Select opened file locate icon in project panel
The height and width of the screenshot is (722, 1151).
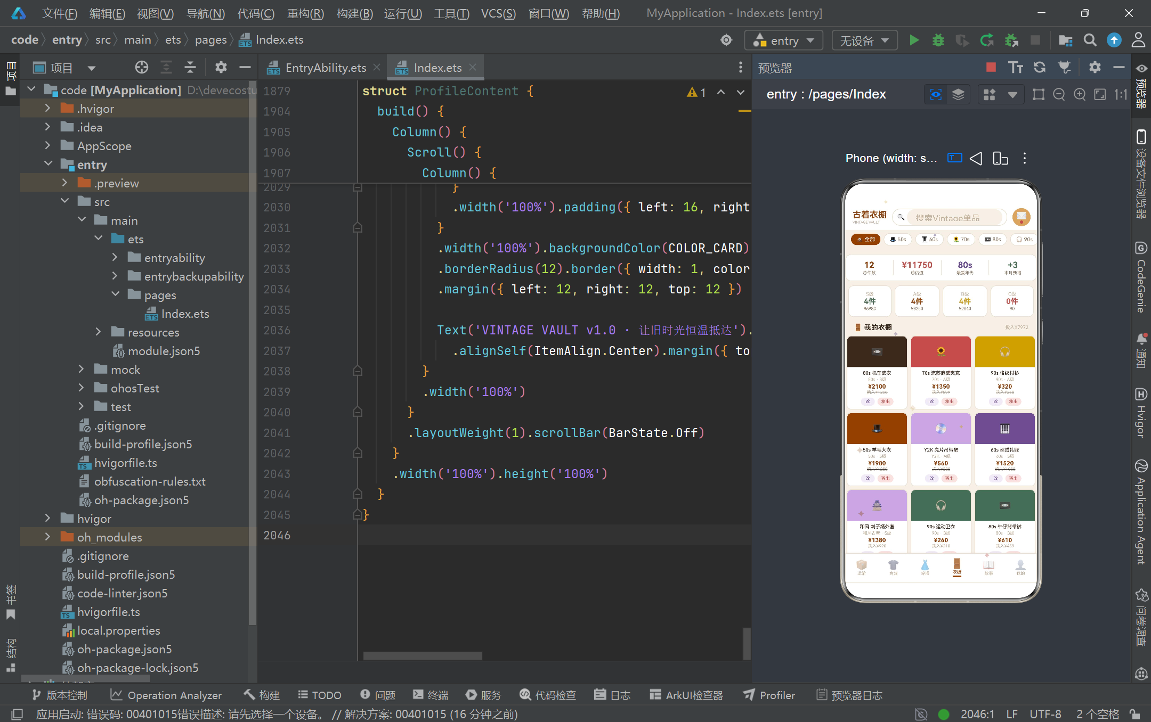pos(142,67)
